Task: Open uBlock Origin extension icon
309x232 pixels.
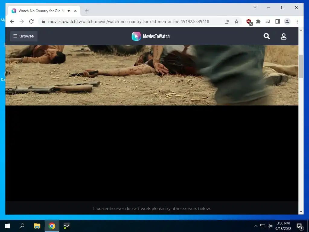Action: [x=249, y=22]
